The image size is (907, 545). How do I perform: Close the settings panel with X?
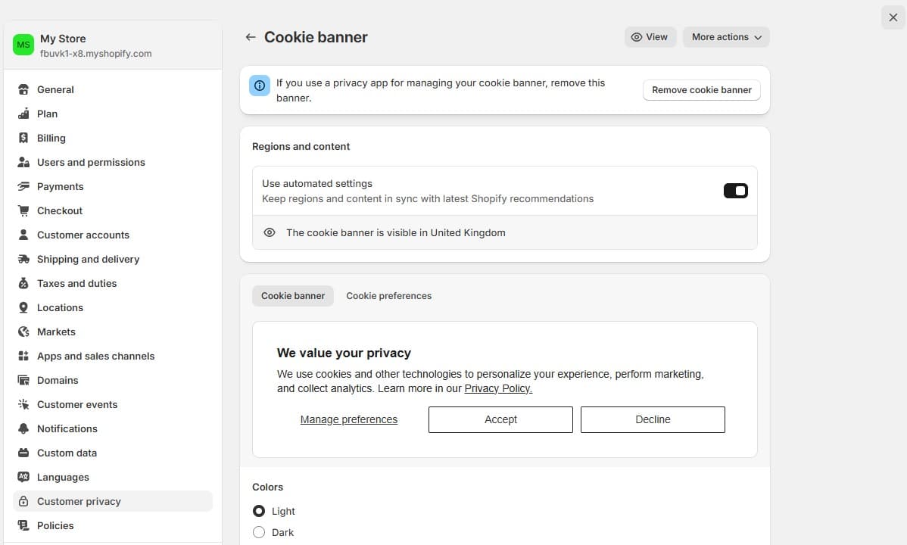893,17
